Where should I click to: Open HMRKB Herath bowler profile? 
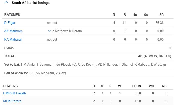tap(14, 93)
